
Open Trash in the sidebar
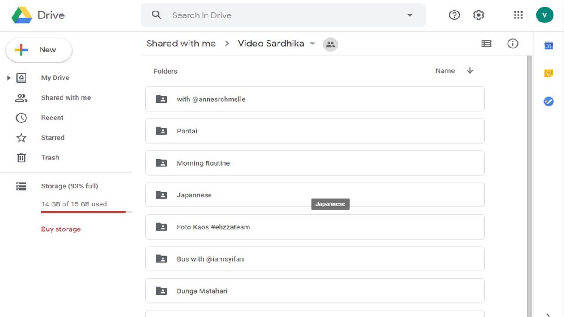pos(50,158)
